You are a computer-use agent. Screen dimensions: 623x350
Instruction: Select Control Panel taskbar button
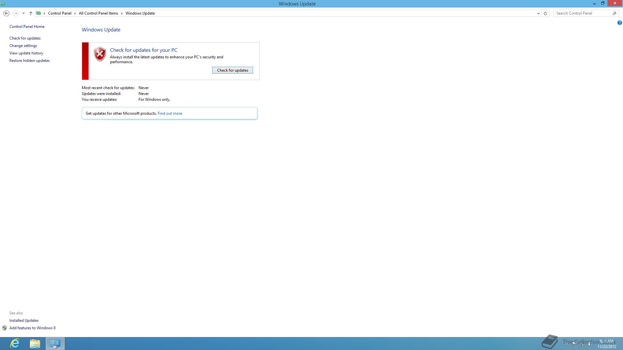pyautogui.click(x=55, y=344)
